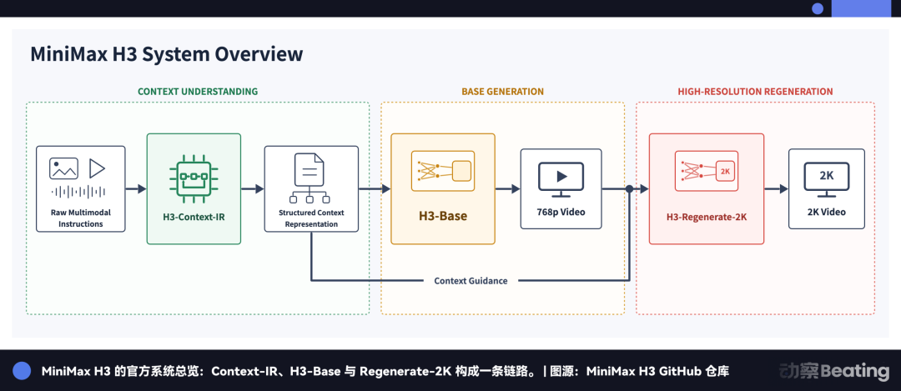901x391 pixels.
Task: Click the H3-Base label
Action: pos(442,217)
